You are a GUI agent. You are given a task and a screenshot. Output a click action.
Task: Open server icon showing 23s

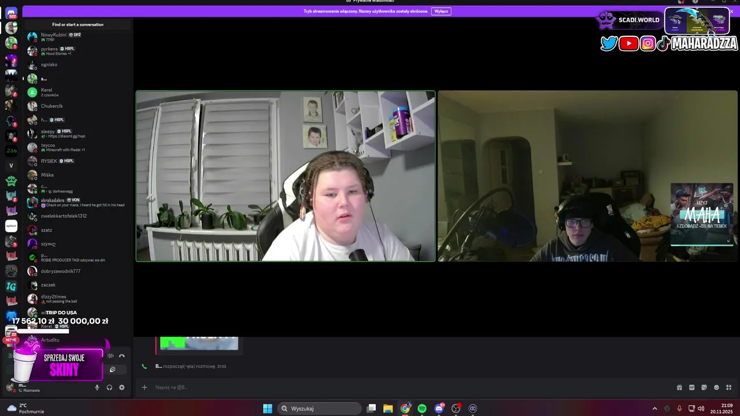pos(11,150)
